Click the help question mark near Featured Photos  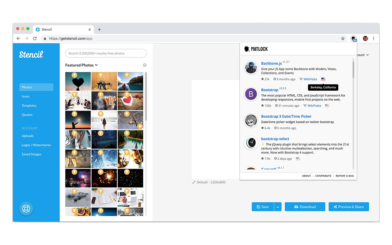click(145, 65)
